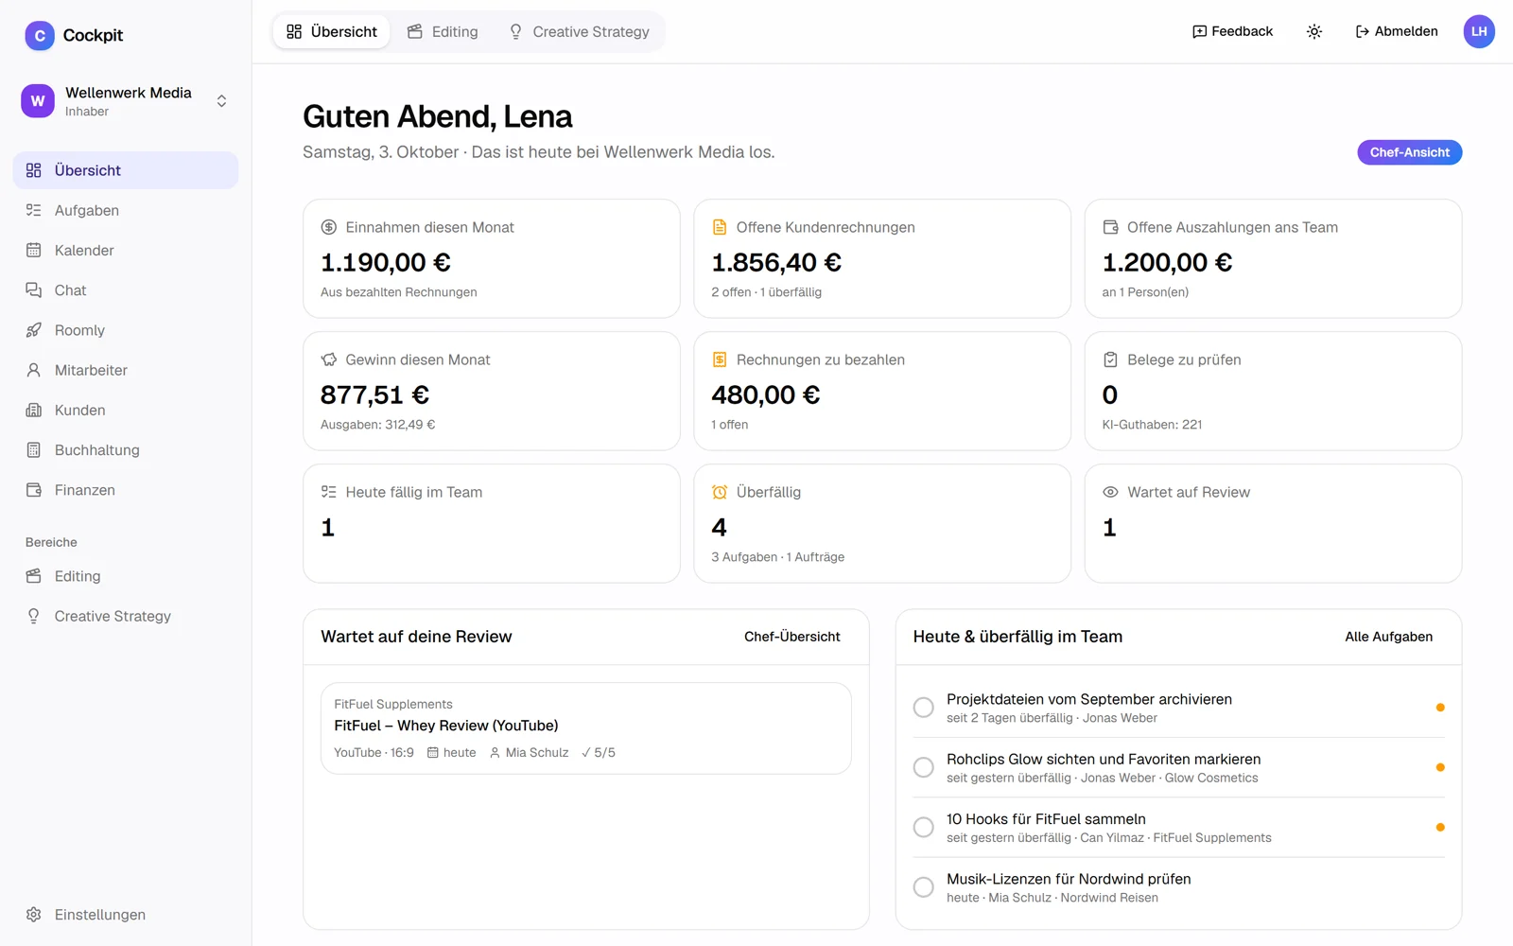Screen dimensions: 1513x946
Task: Open Finanzen in the sidebar
Action: (126, 490)
